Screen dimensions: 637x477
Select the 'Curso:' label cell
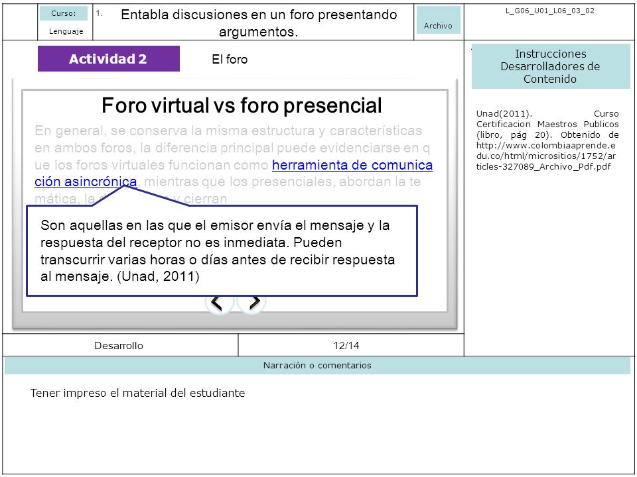[x=64, y=13]
